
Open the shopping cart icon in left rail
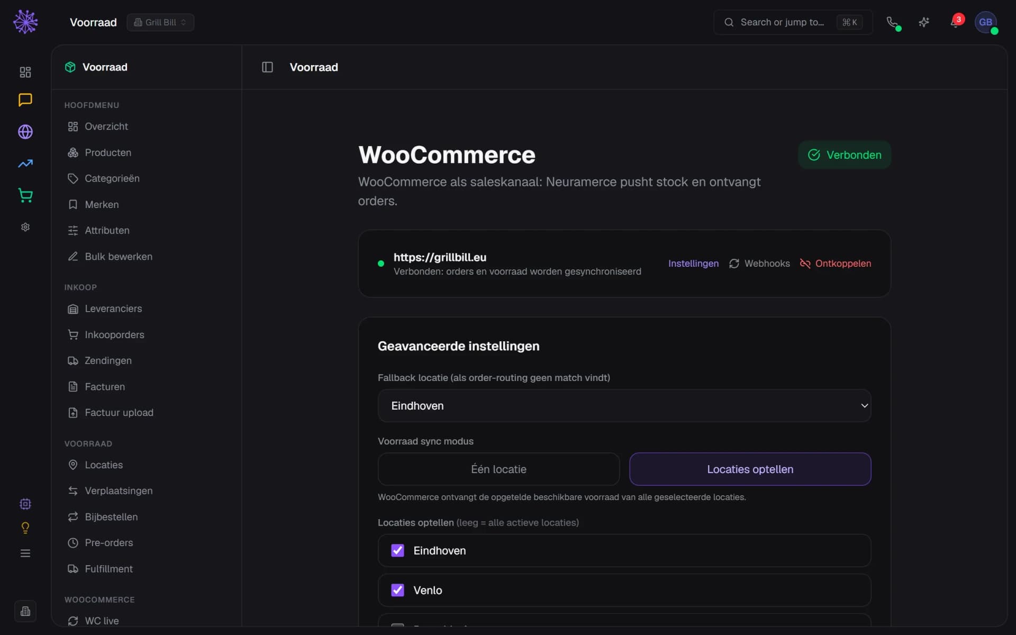click(25, 195)
